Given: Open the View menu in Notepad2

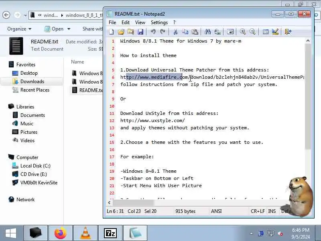Looking at the screenshot, I should pos(140,22).
